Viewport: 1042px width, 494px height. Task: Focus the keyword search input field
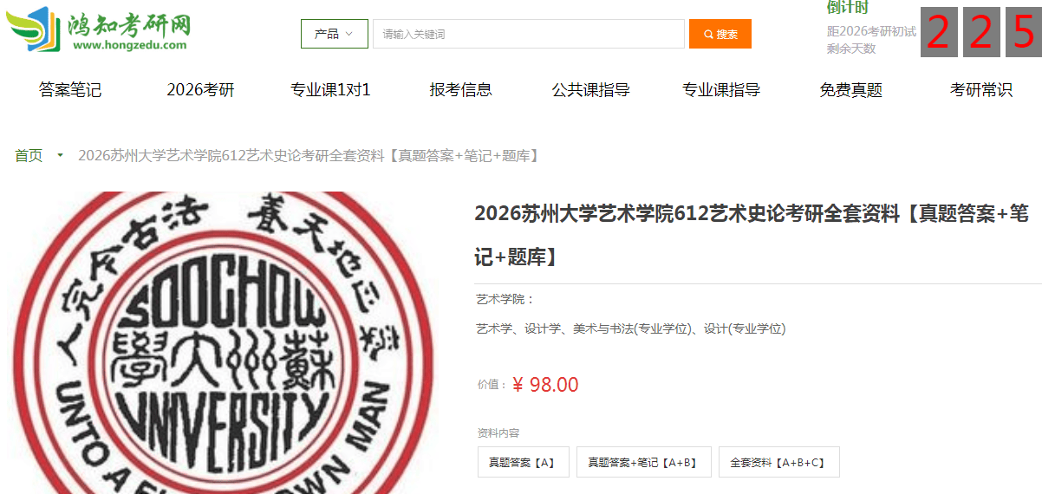pyautogui.click(x=529, y=34)
